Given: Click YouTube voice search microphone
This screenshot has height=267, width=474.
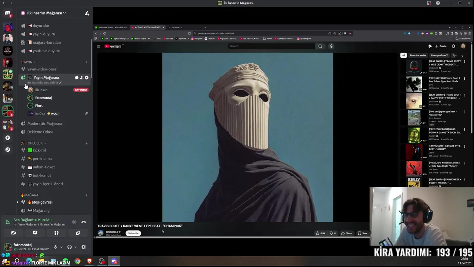Looking at the screenshot, I should [331, 46].
